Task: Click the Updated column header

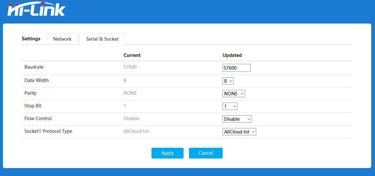Action: point(232,55)
